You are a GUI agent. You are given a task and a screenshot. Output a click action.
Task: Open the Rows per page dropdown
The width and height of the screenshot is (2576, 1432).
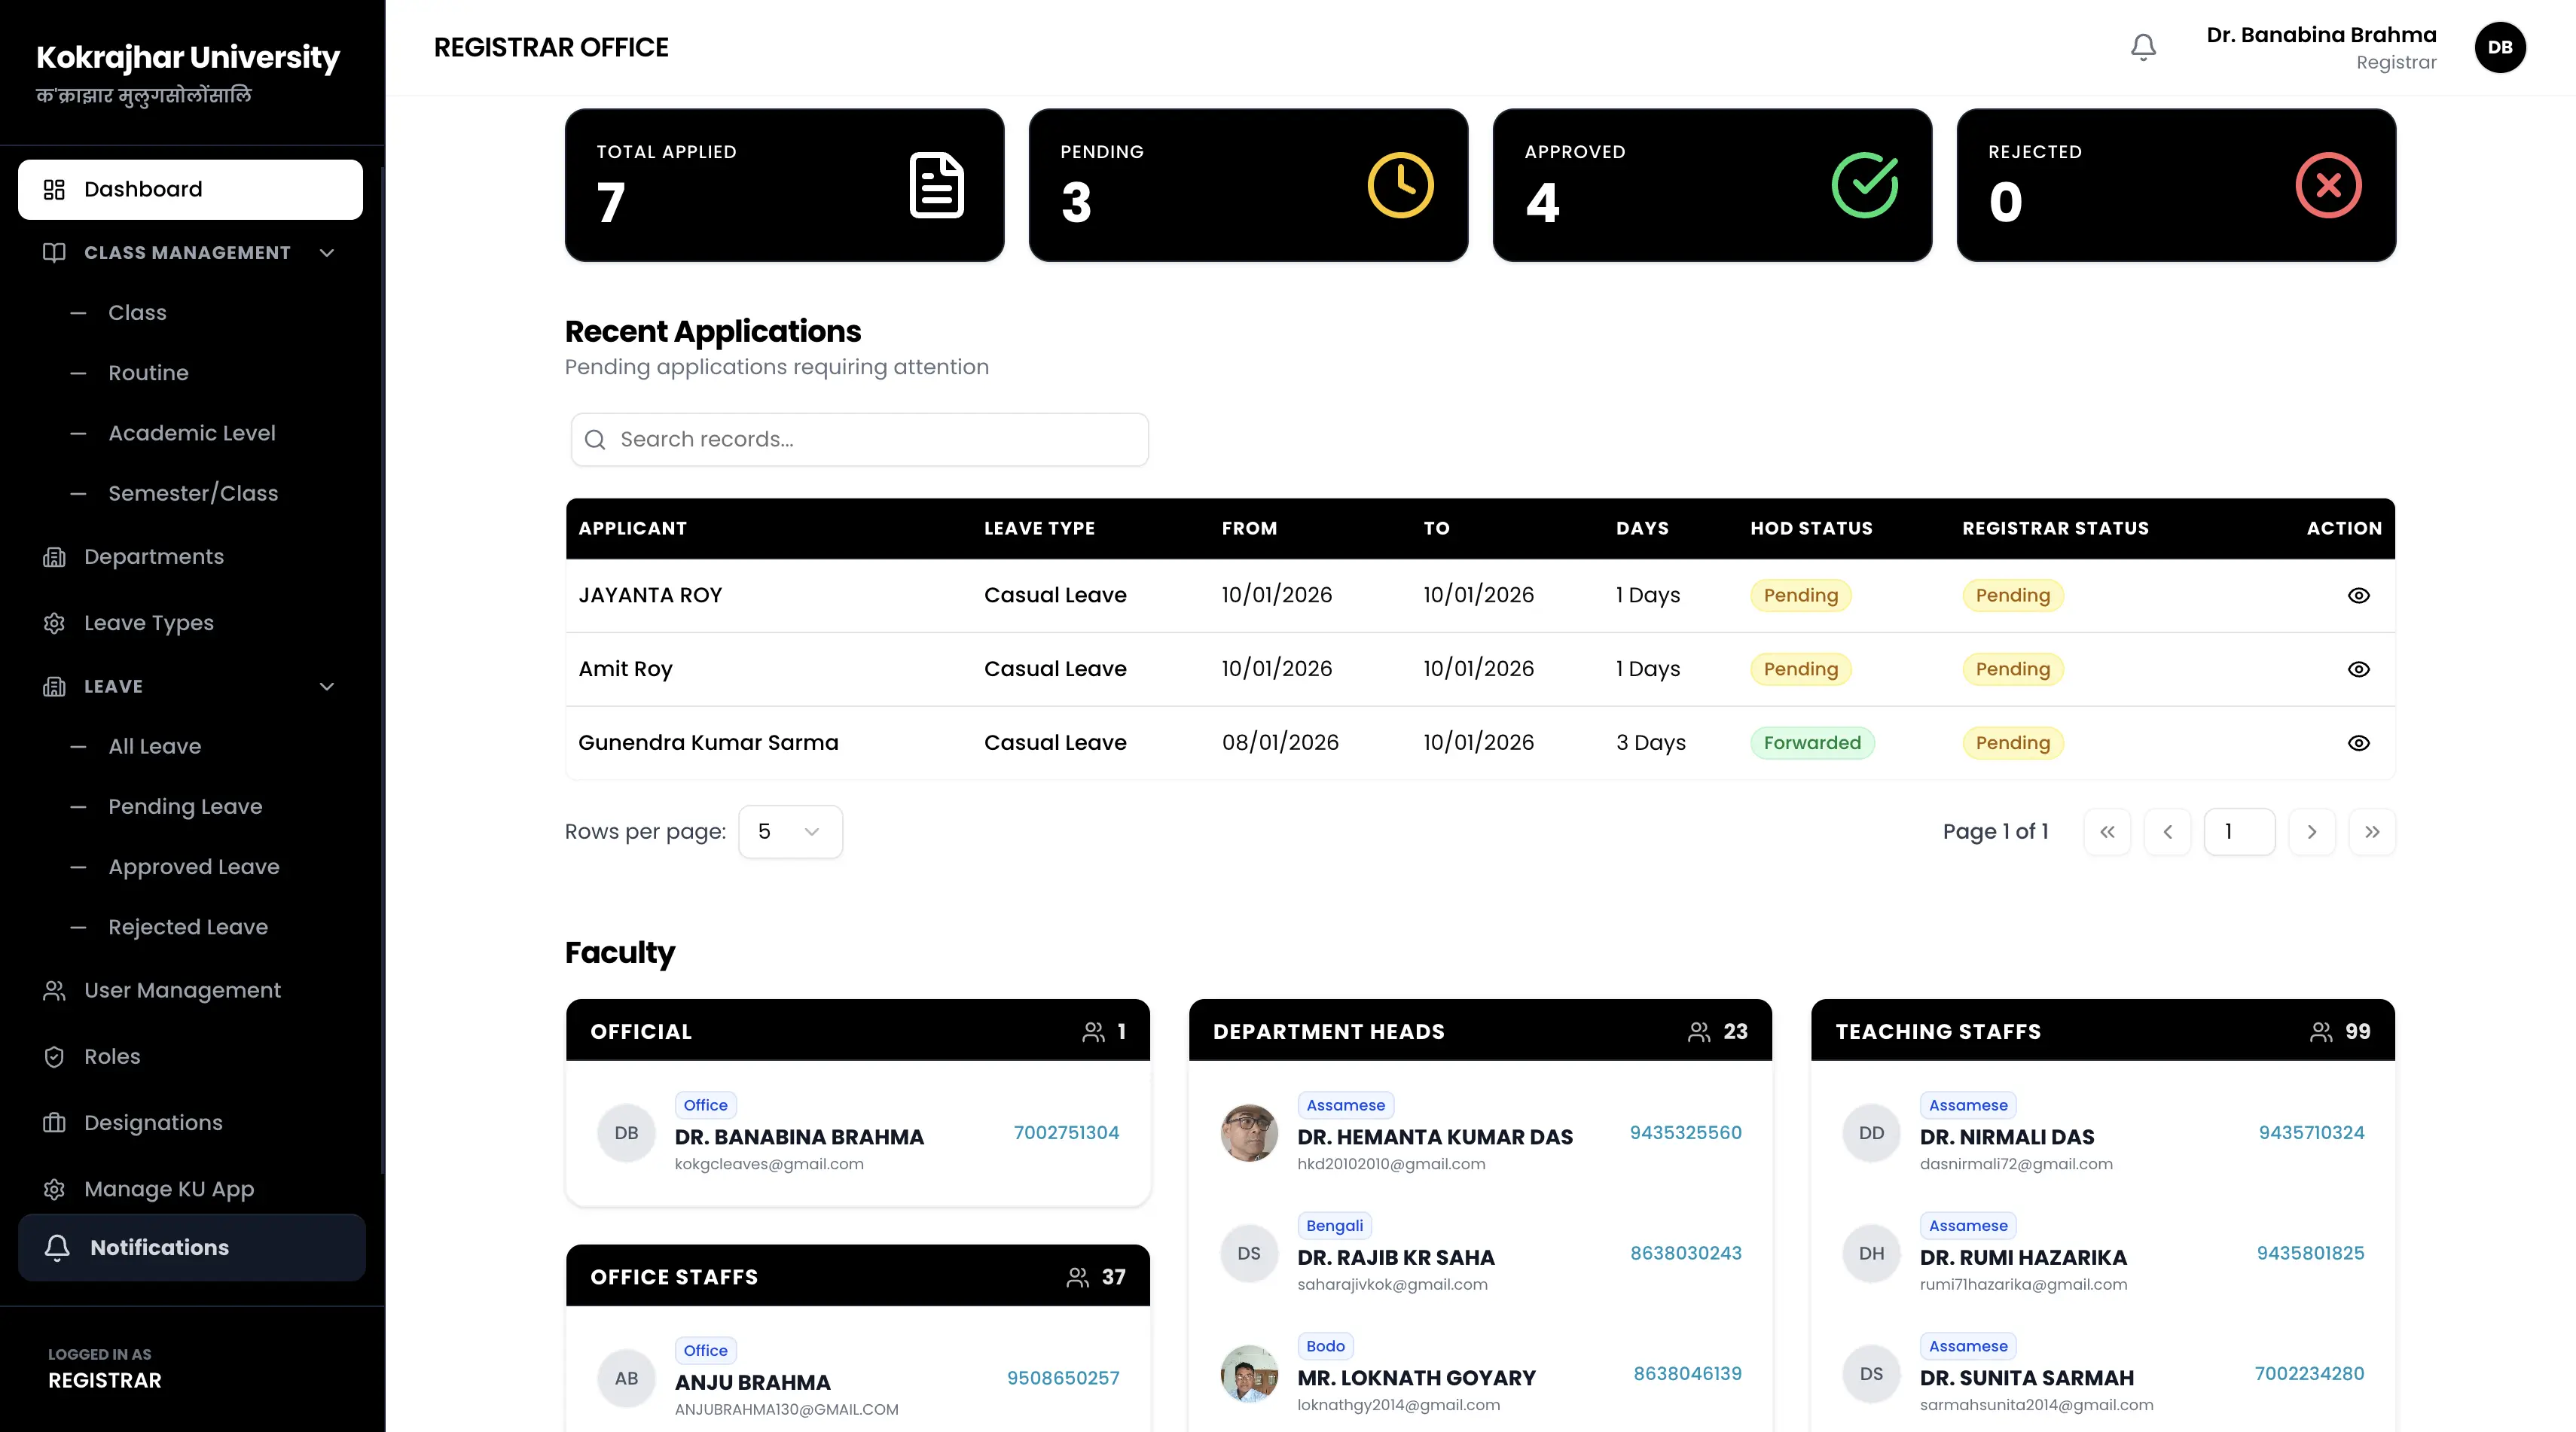click(x=790, y=831)
